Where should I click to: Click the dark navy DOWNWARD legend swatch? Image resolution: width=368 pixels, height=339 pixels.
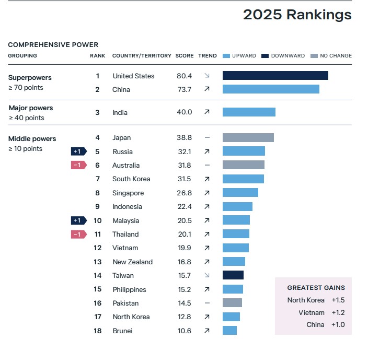click(x=265, y=56)
